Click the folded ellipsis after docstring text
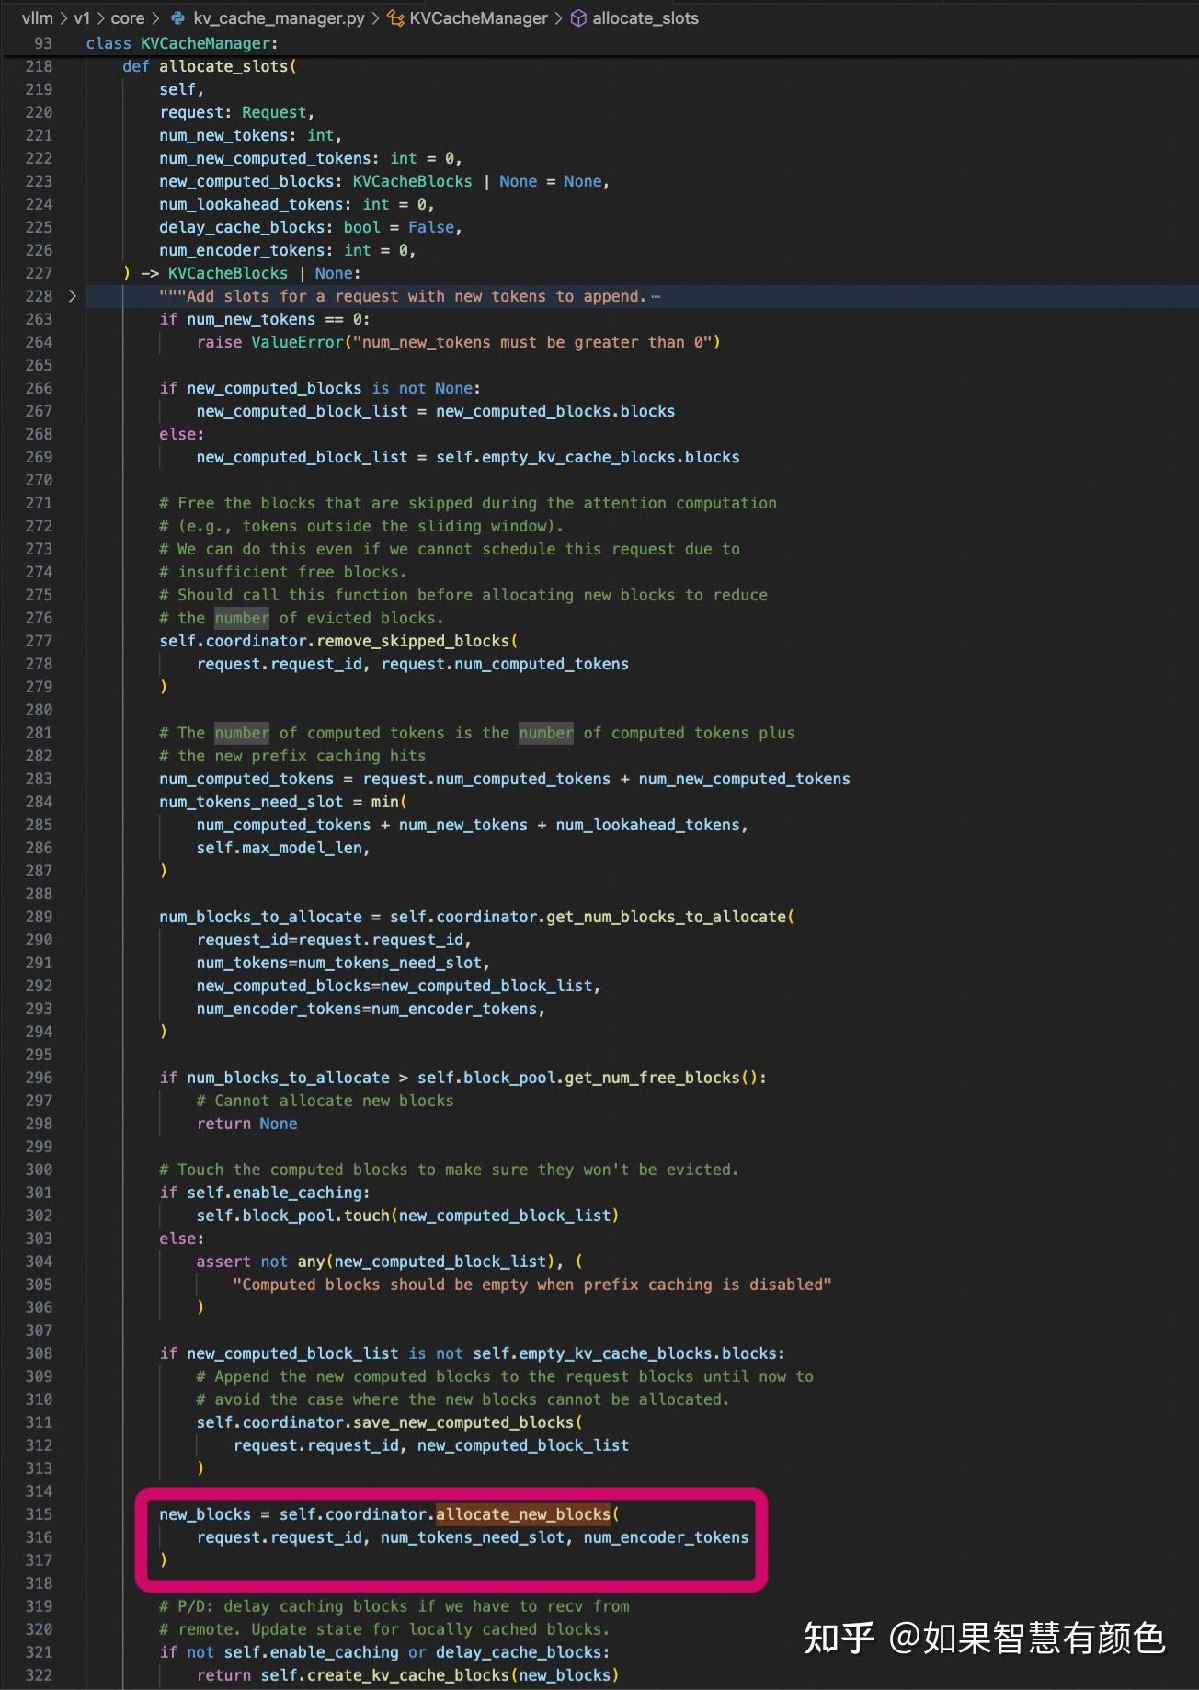The image size is (1199, 1690). 656,296
